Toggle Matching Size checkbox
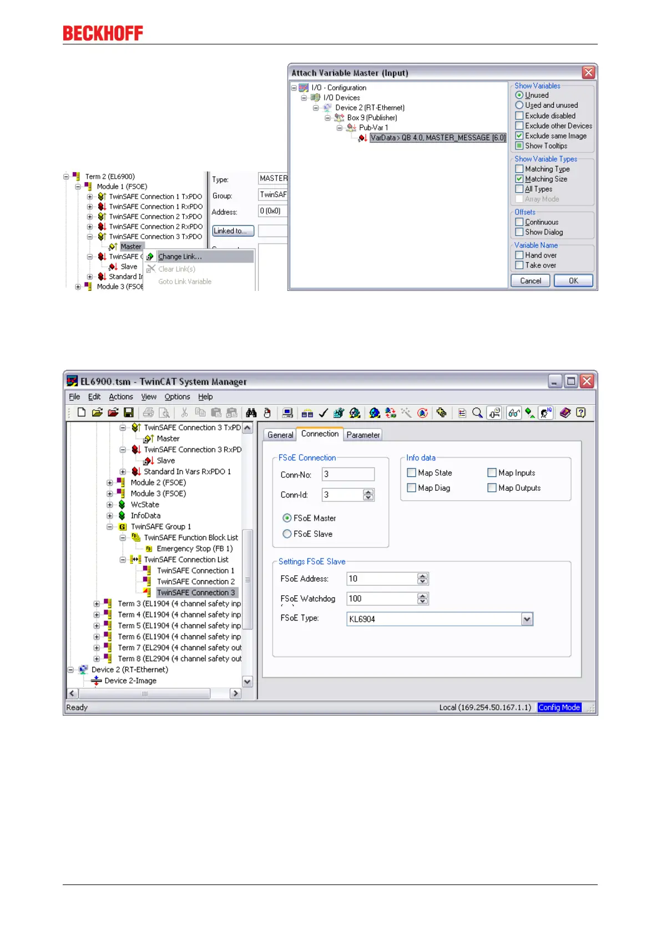Screen dimensions: 661x935 519,179
